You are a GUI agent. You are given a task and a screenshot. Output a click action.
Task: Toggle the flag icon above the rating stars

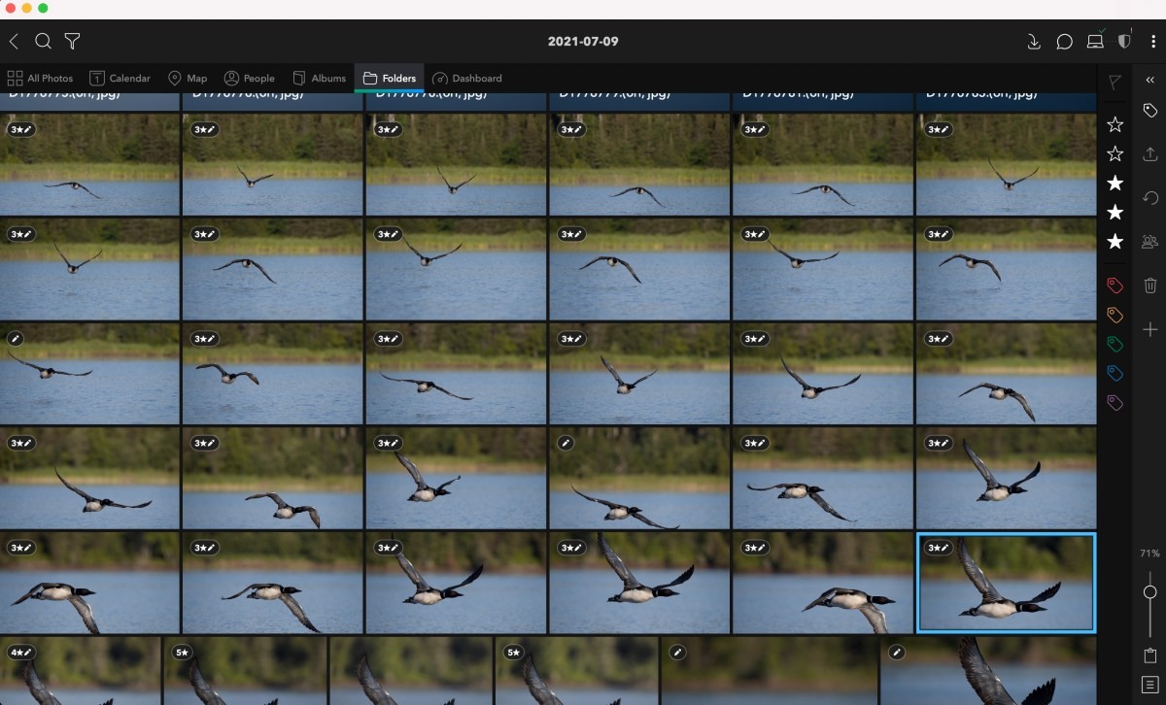point(1115,82)
